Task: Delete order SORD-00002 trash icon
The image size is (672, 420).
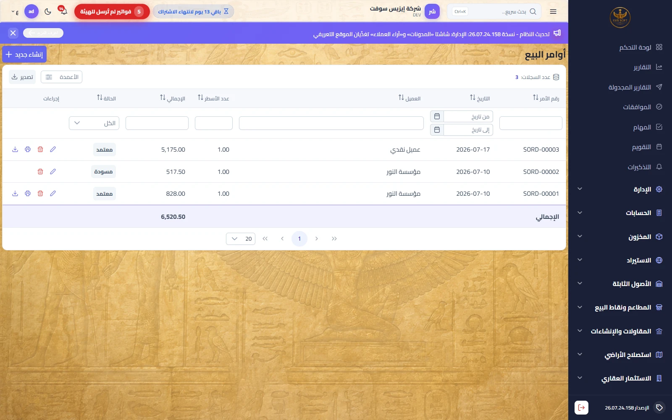Action: click(x=40, y=171)
